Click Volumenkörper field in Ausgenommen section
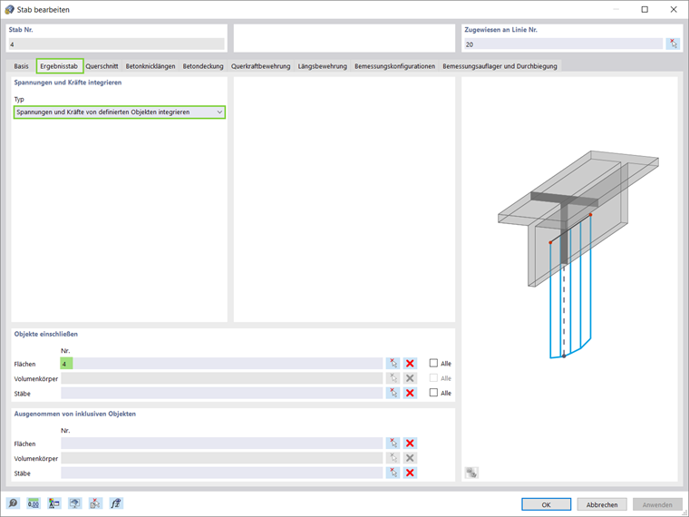This screenshot has height=517, width=689. pos(222,458)
